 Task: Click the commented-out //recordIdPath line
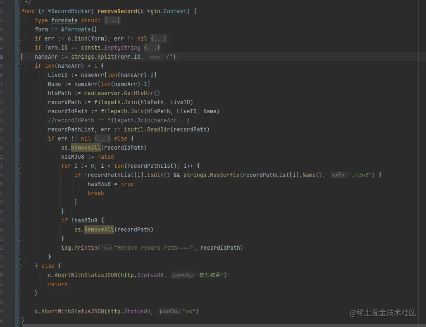pyautogui.click(x=119, y=120)
